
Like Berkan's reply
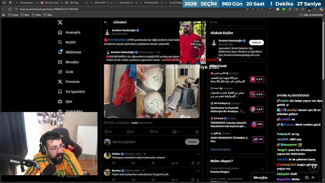tap(153, 180)
